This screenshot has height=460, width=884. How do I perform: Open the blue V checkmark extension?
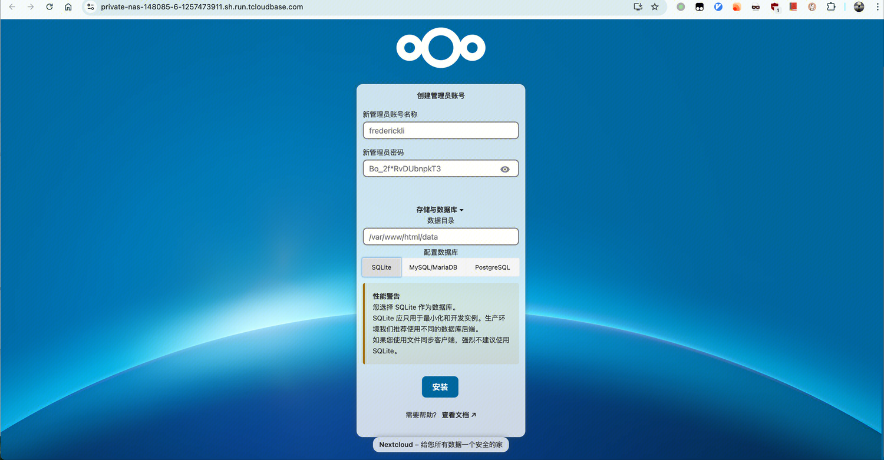pyautogui.click(x=718, y=7)
